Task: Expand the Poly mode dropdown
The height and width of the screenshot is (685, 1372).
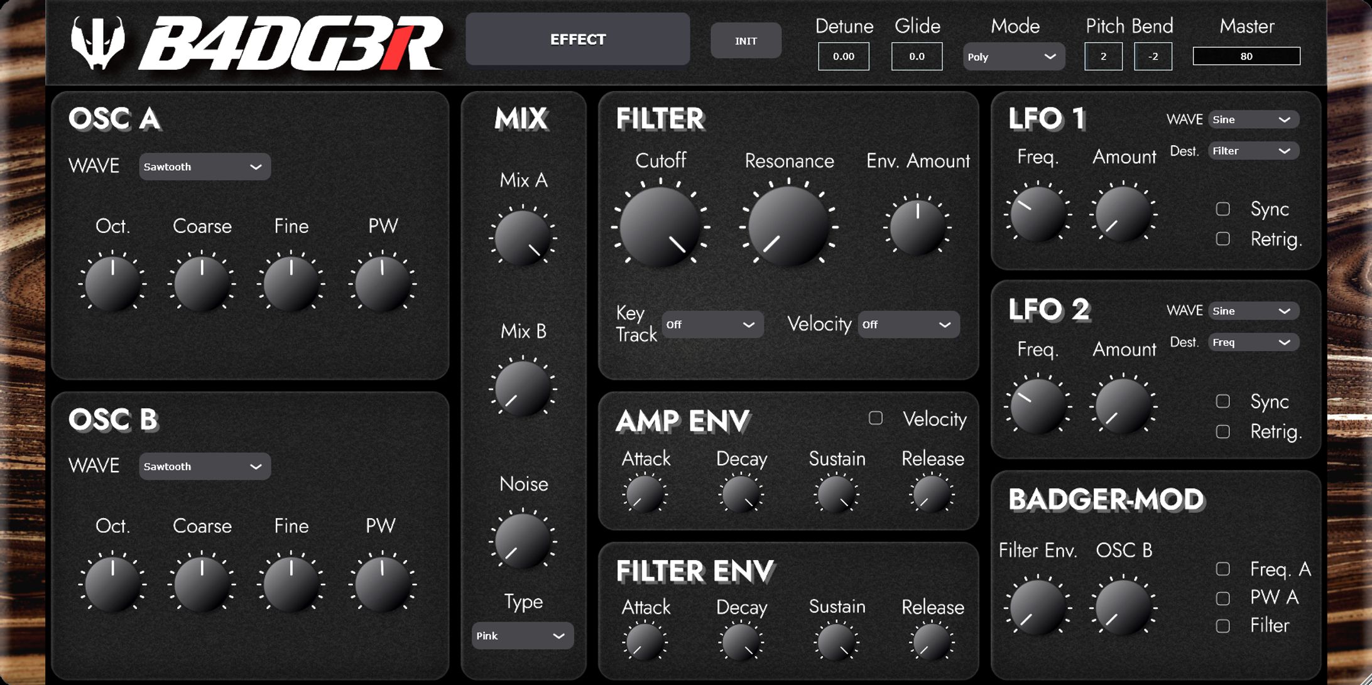Action: [x=1013, y=57]
